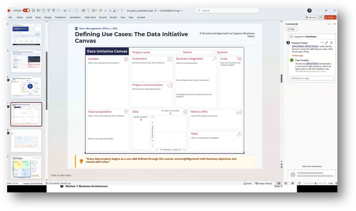Click the slide panel vertical scrollbar
Screen dimensions: 356x211
(47, 81)
